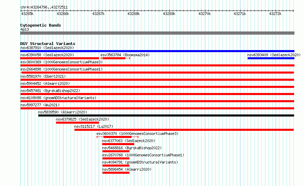The image size is (304, 186).
Task: Open nsv5839590 (Almarri2020) label
Action: click(63, 112)
